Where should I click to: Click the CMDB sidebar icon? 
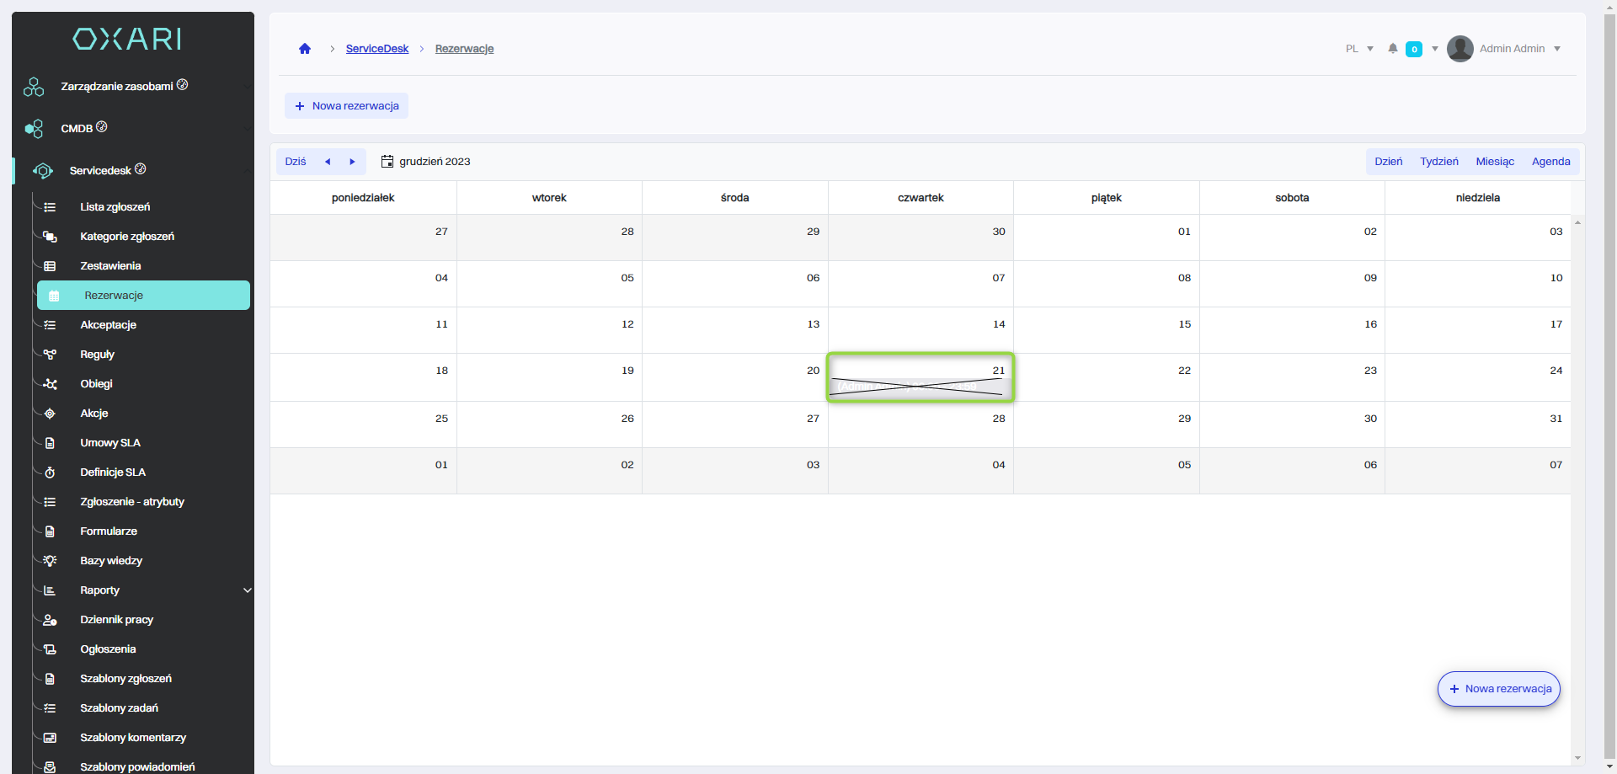34,129
